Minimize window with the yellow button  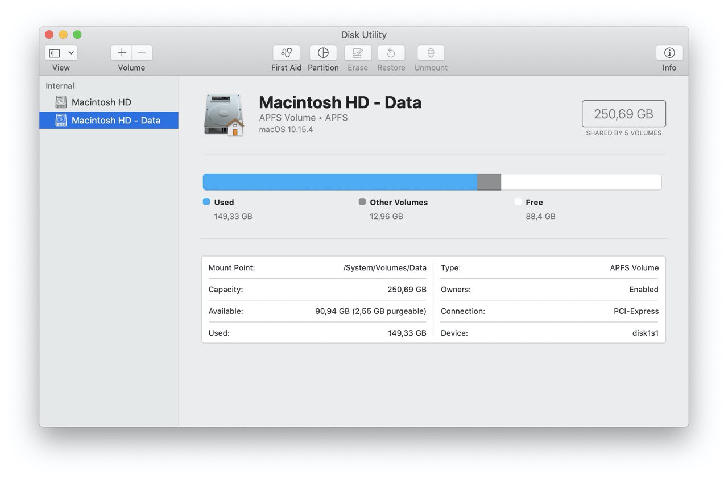click(x=63, y=35)
